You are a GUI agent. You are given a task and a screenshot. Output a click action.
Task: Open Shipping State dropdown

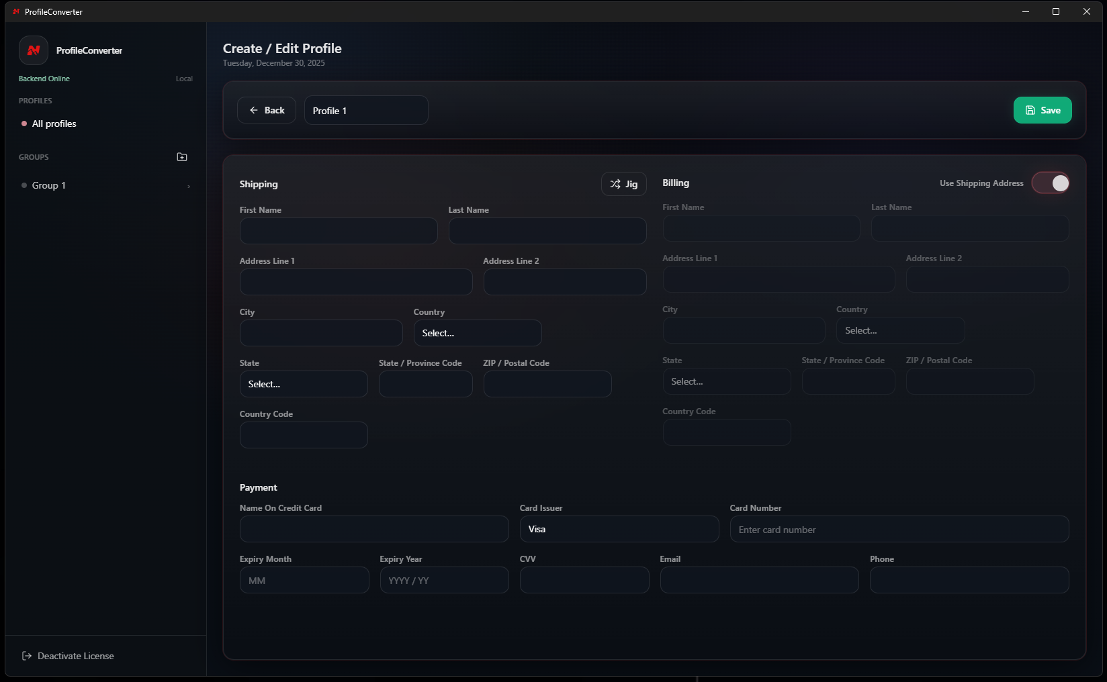(x=304, y=384)
